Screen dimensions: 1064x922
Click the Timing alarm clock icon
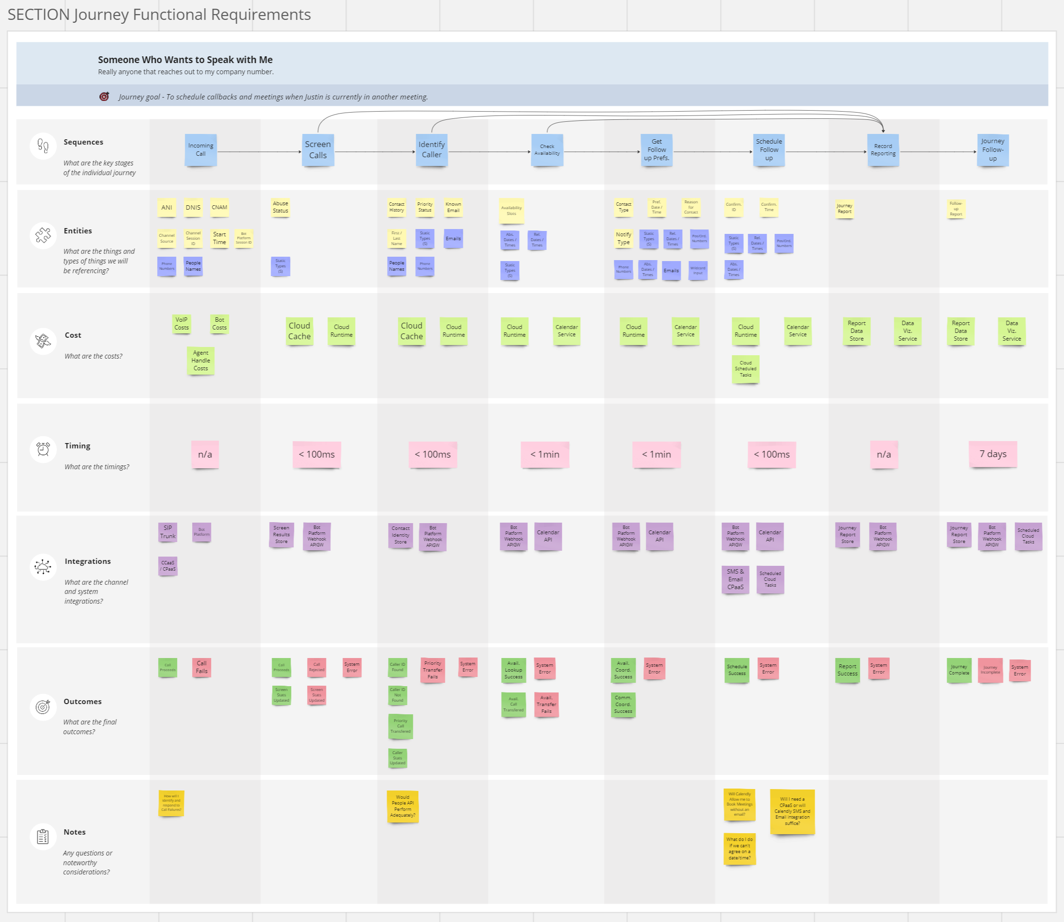coord(43,450)
